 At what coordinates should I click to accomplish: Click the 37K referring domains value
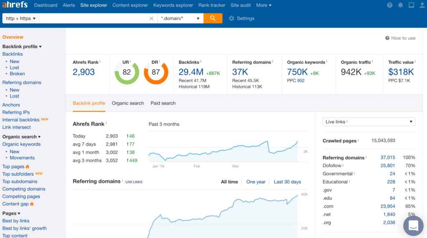click(240, 72)
